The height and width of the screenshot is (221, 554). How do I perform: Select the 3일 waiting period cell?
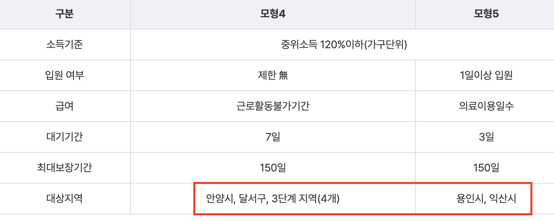pos(486,137)
